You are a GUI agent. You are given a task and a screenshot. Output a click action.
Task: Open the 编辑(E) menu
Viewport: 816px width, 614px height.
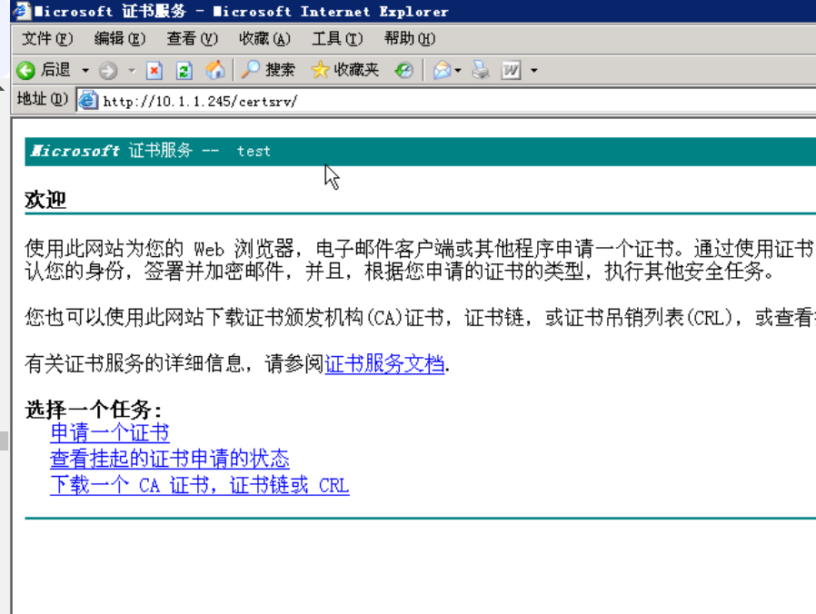click(120, 38)
